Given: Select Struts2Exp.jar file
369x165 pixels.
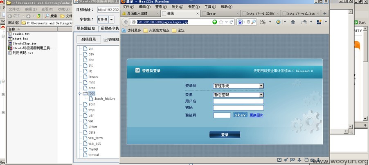Looking at the screenshot, I should [22, 43].
